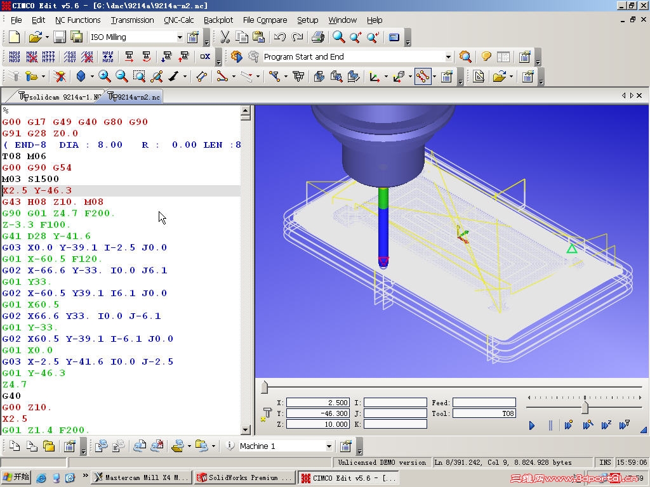Start the backplot simulation playback
The image size is (650, 487).
pos(532,425)
